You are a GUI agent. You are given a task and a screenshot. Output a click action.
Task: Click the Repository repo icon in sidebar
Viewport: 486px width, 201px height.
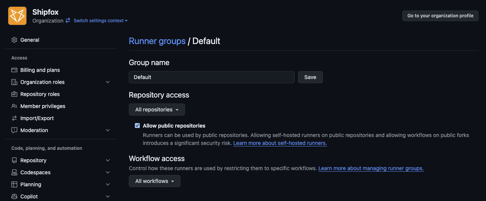pos(14,160)
